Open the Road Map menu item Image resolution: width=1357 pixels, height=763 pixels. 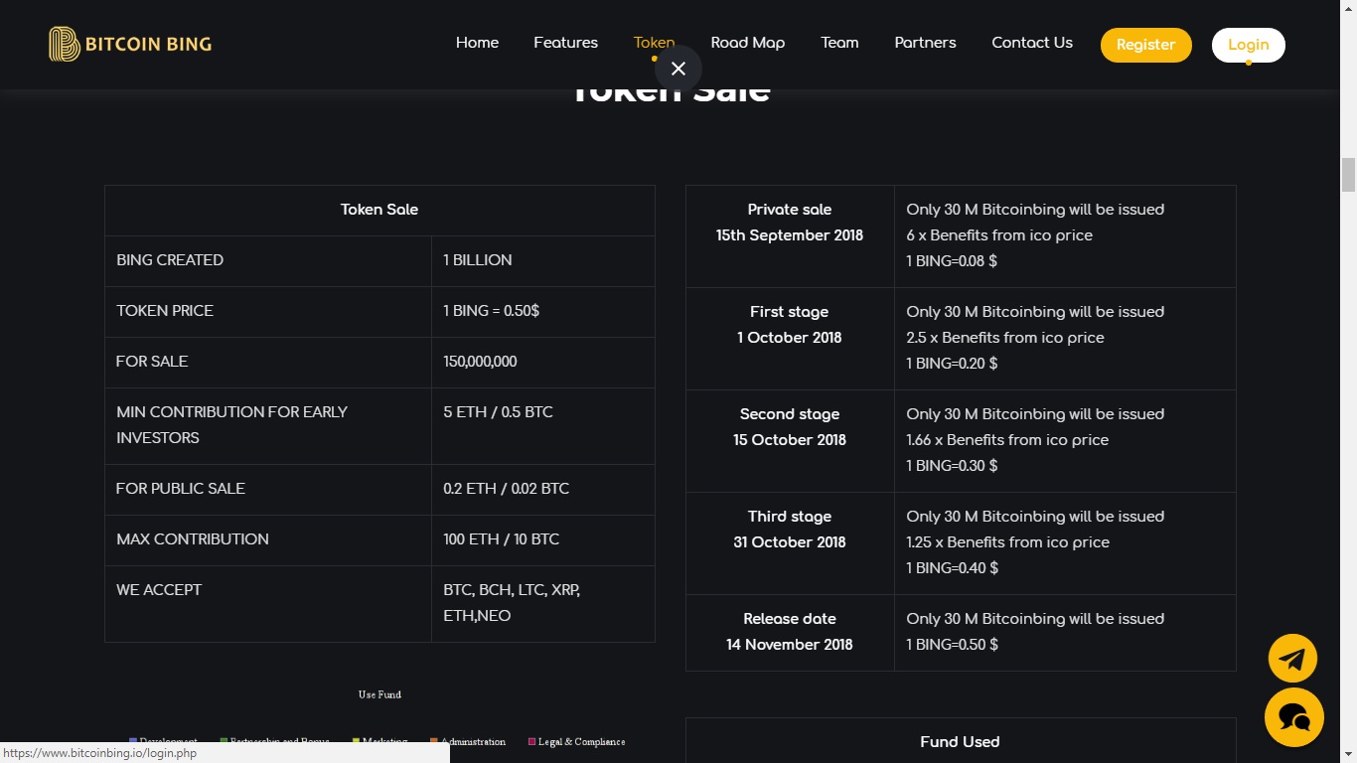(x=748, y=43)
